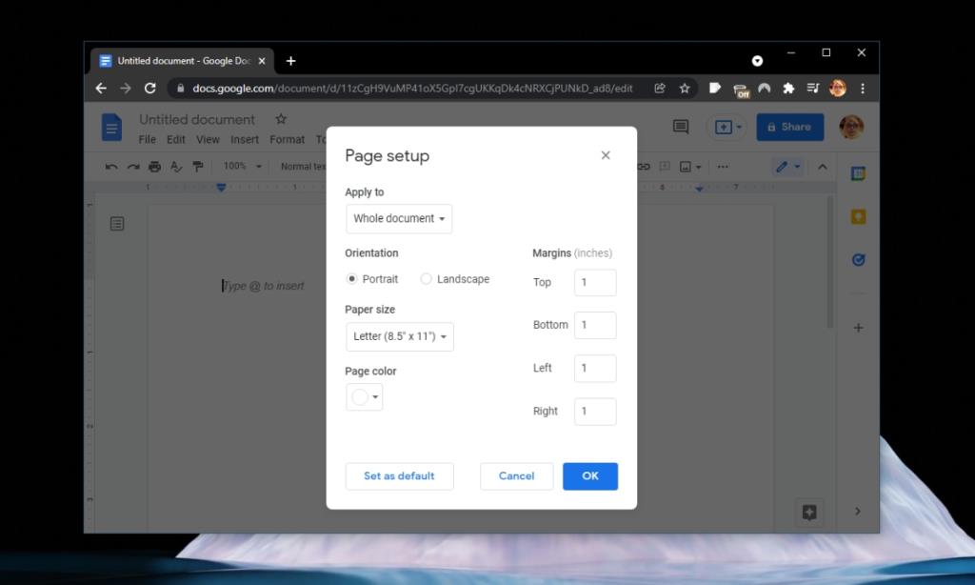This screenshot has height=585, width=975.
Task: Open Google Calendar from the side panel
Action: [x=858, y=174]
